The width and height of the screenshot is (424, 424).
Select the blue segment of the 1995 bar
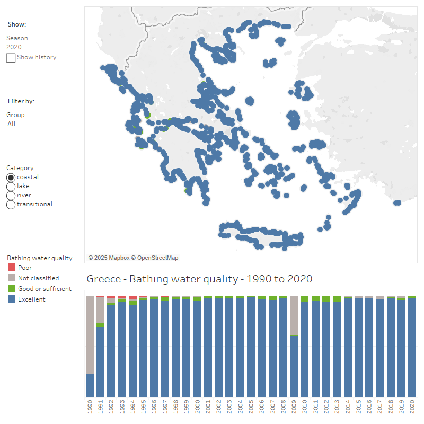(x=143, y=348)
